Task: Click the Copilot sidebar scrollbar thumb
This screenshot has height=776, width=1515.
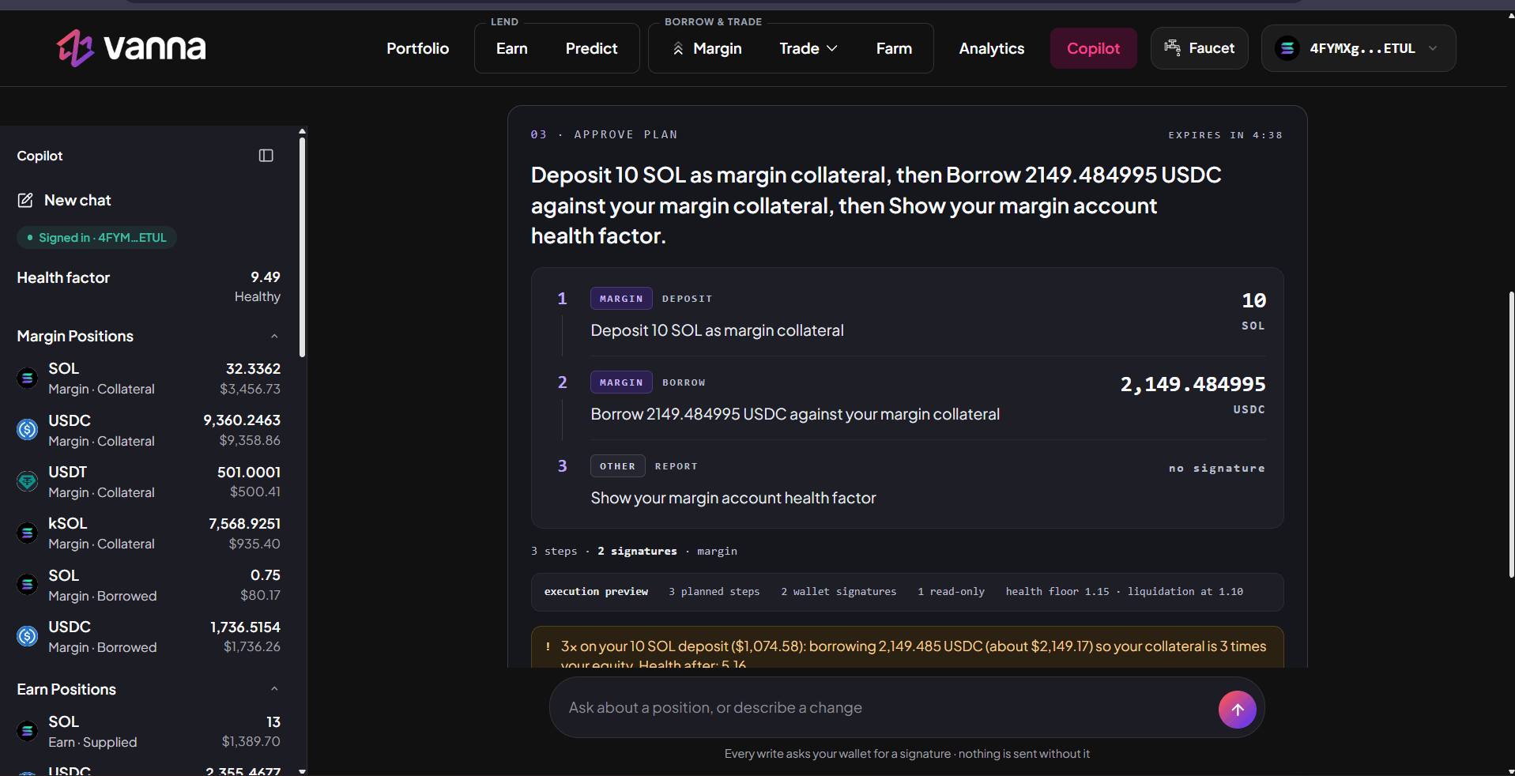Action: point(302,247)
